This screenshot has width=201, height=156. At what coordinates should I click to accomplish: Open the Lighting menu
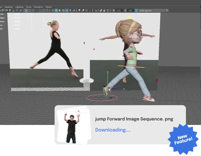click(19, 7)
